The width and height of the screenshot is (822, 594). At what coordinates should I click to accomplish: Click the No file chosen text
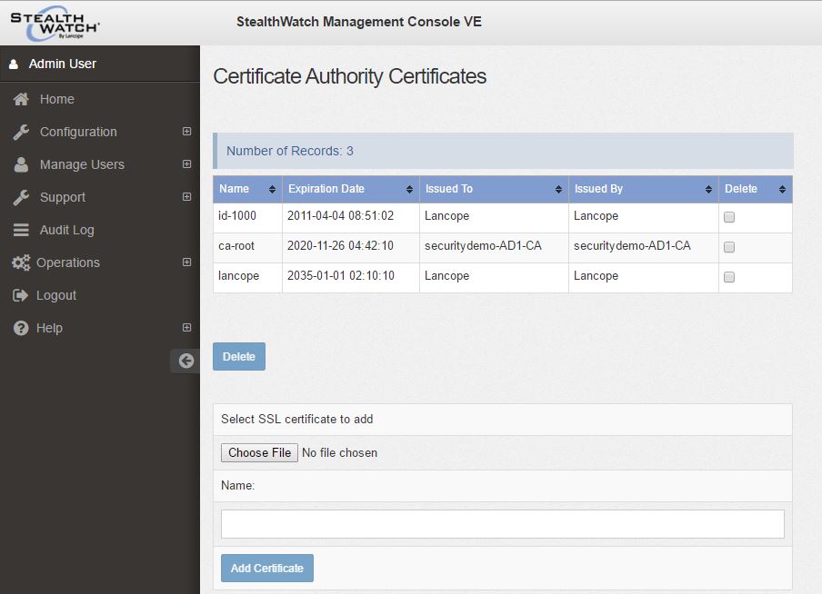click(x=340, y=452)
